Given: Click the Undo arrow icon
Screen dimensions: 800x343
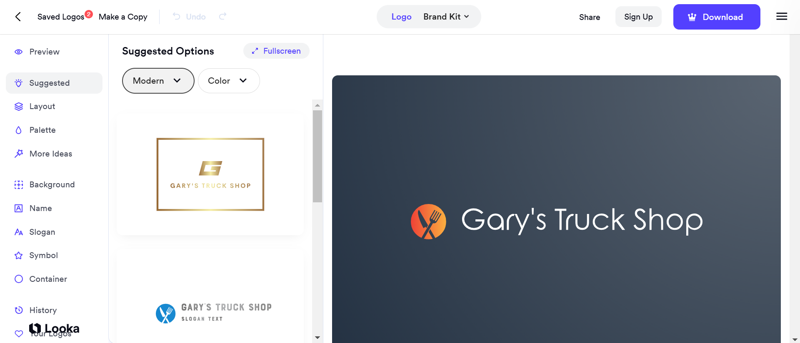Looking at the screenshot, I should (x=177, y=16).
